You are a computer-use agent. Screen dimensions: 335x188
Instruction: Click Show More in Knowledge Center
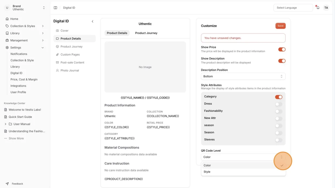tap(16, 139)
